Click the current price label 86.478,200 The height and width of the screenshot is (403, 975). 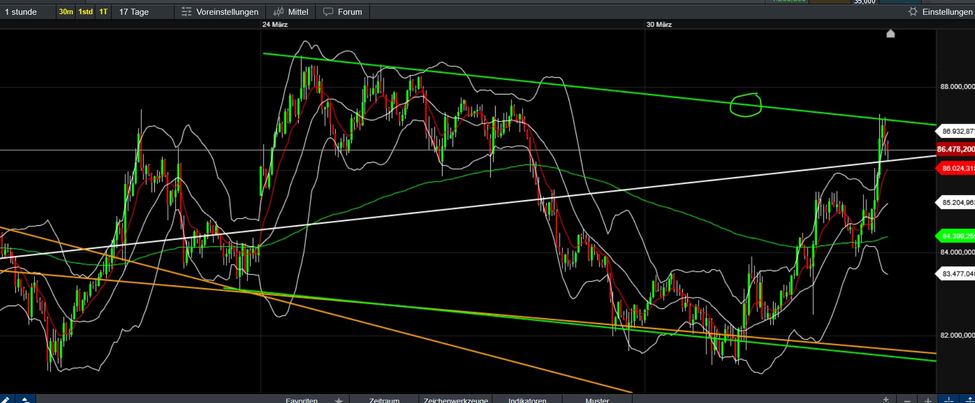955,149
